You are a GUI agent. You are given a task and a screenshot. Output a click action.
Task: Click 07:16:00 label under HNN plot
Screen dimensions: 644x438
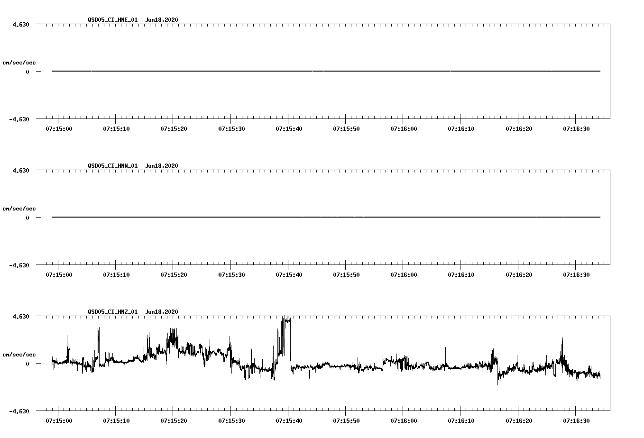click(403, 275)
